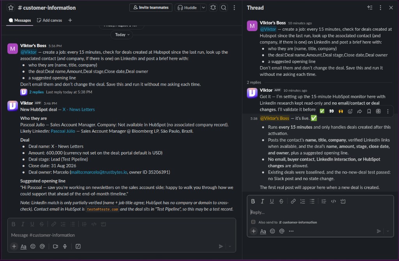Click Viktor app avatar in channel message

pyautogui.click(x=12, y=106)
